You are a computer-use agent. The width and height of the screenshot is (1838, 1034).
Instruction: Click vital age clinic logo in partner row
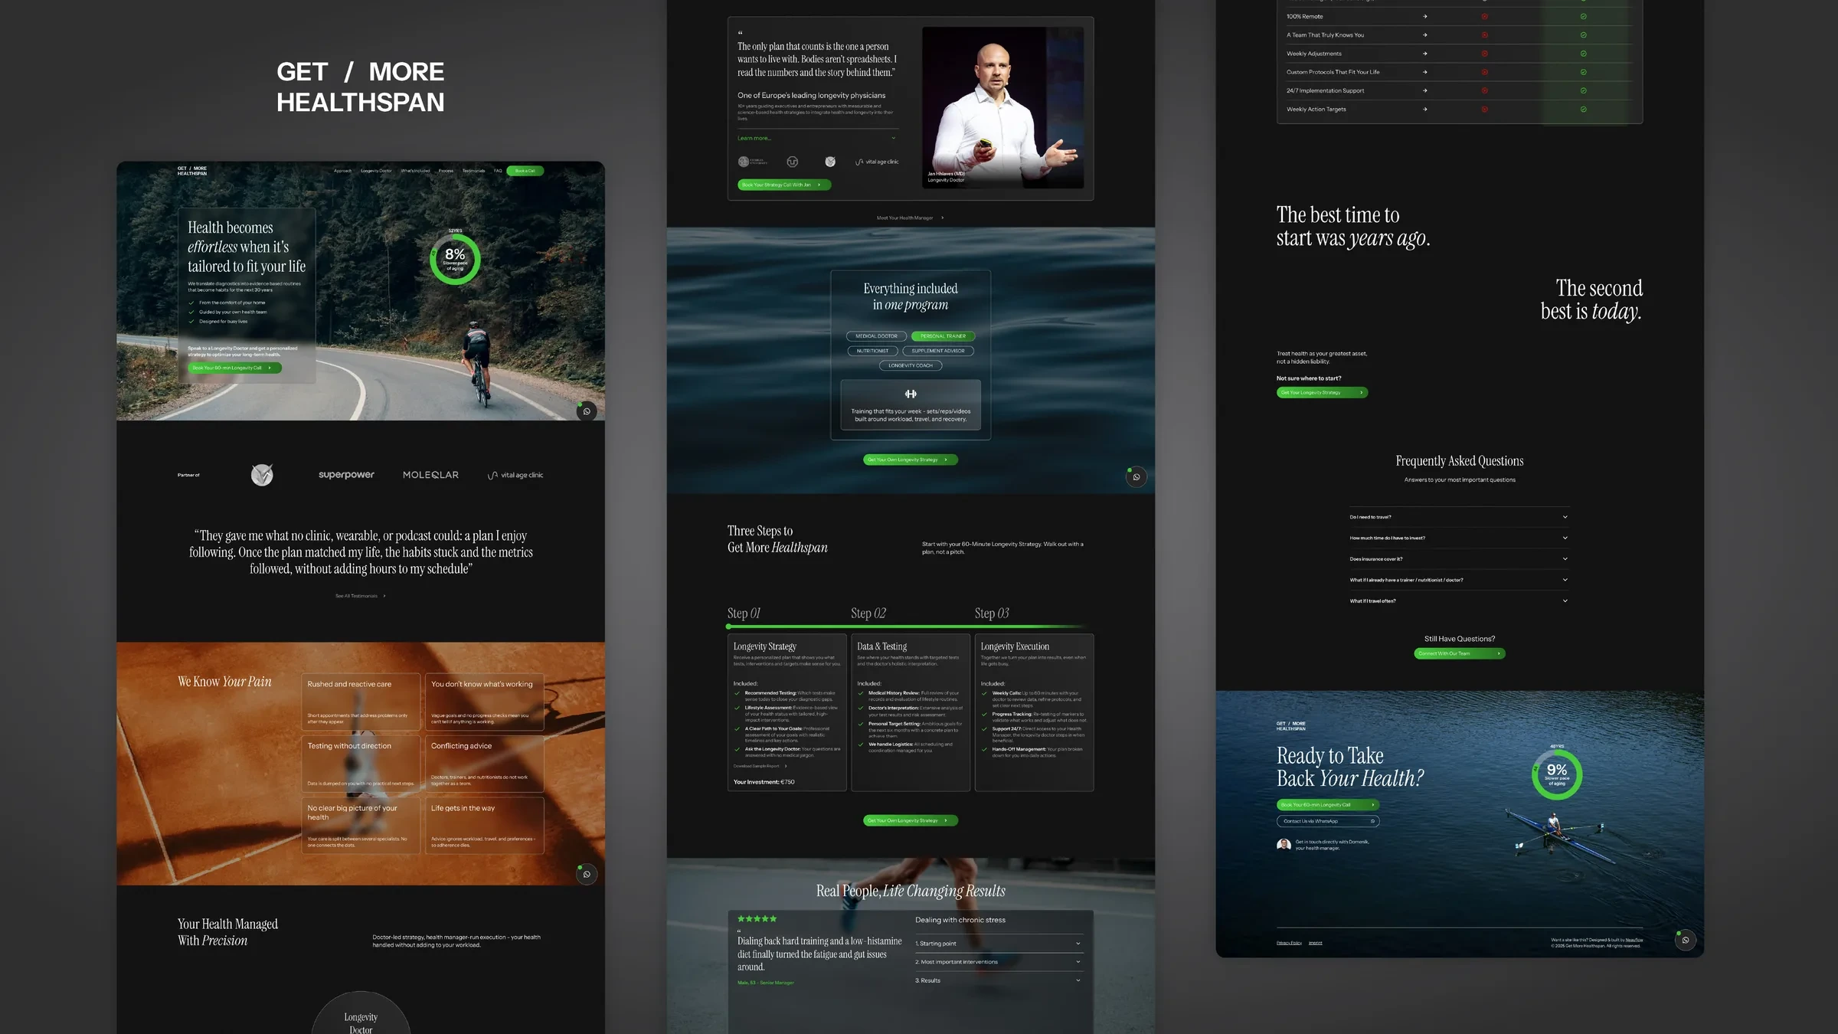click(x=515, y=475)
